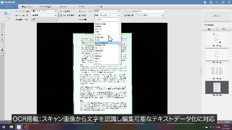Select Latin in the language list
Screen dimensions: 232x130
point(97,32)
